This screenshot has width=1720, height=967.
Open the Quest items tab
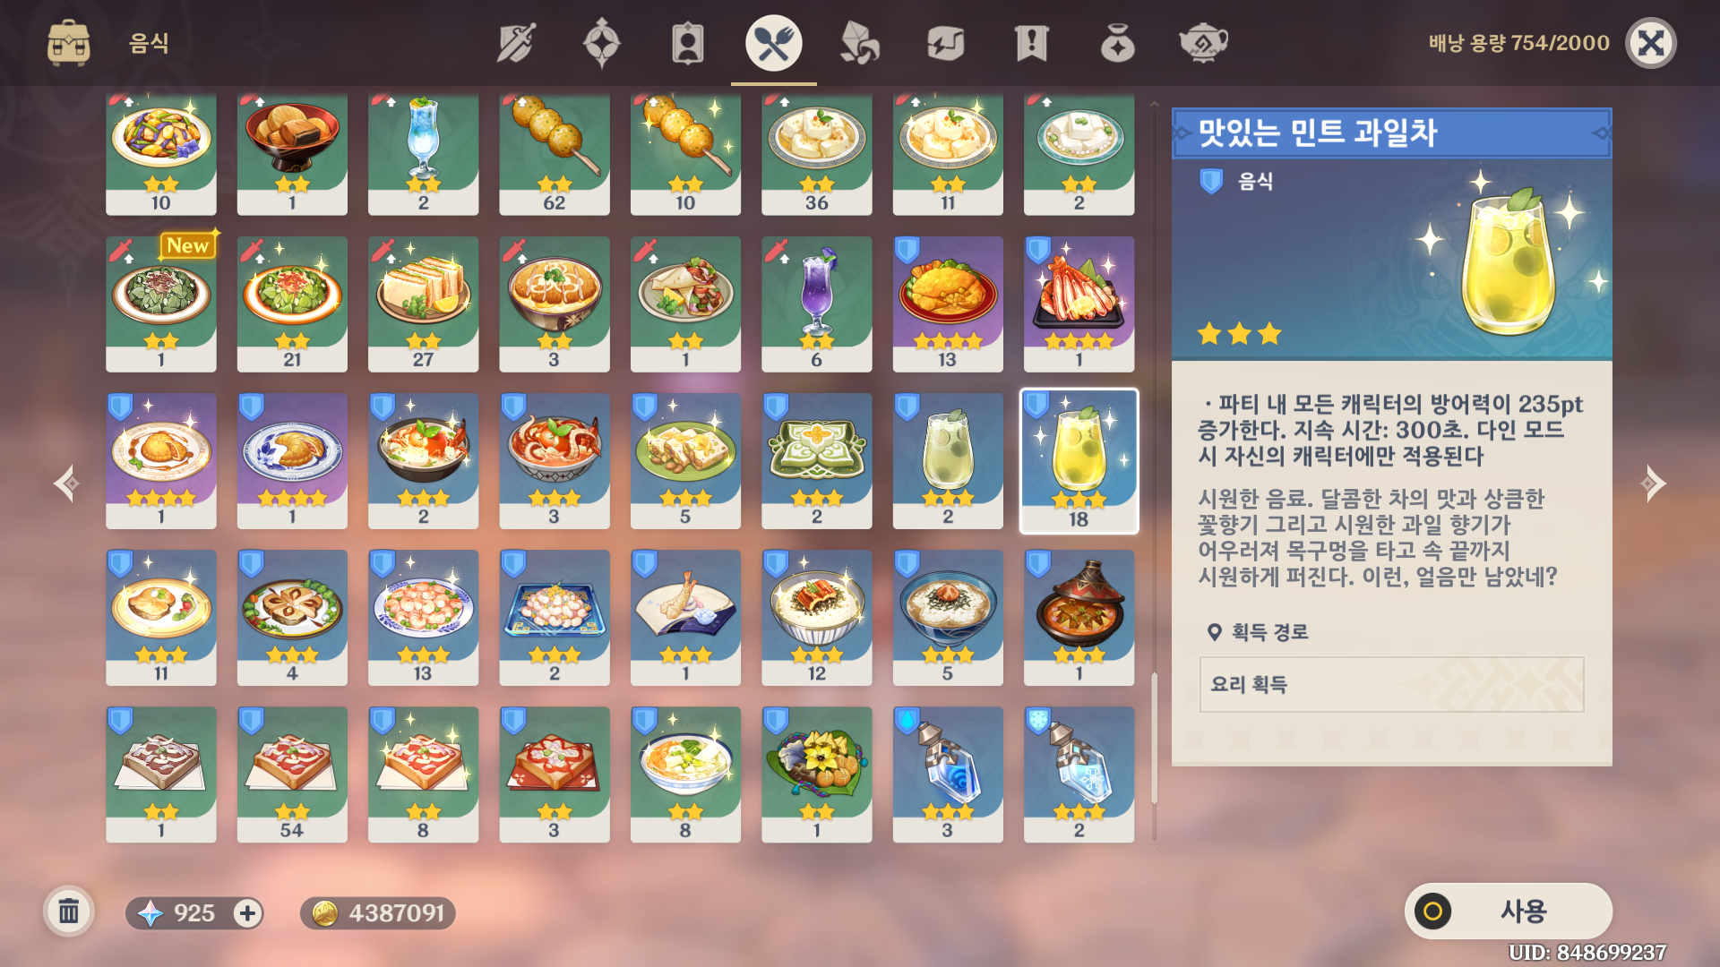click(x=1032, y=43)
